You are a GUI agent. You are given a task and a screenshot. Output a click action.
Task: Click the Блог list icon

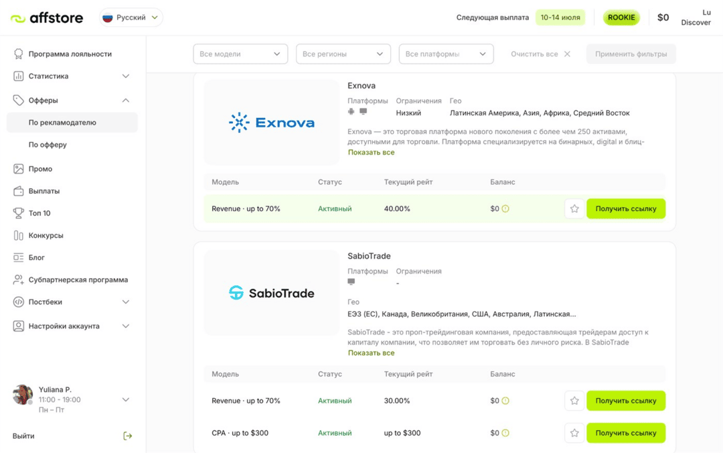pos(19,258)
